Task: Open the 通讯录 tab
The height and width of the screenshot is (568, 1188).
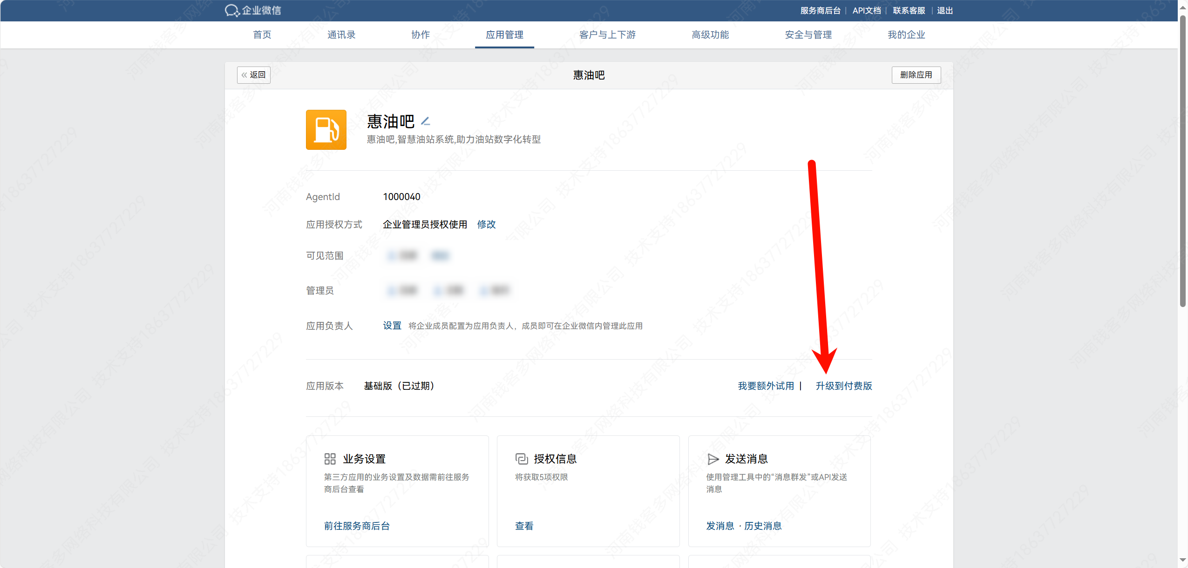Action: click(341, 35)
